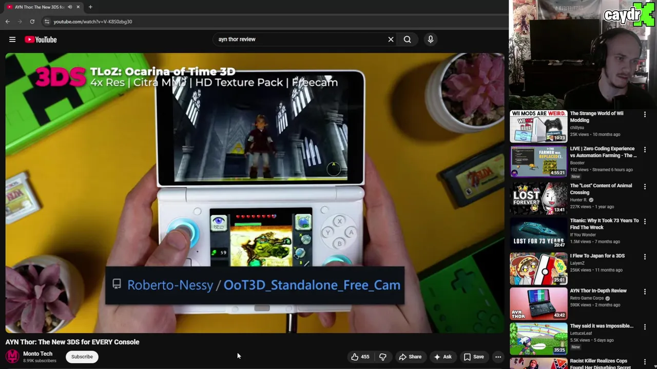Open options menu for Titanic video
The image size is (657, 369).
[645, 221]
